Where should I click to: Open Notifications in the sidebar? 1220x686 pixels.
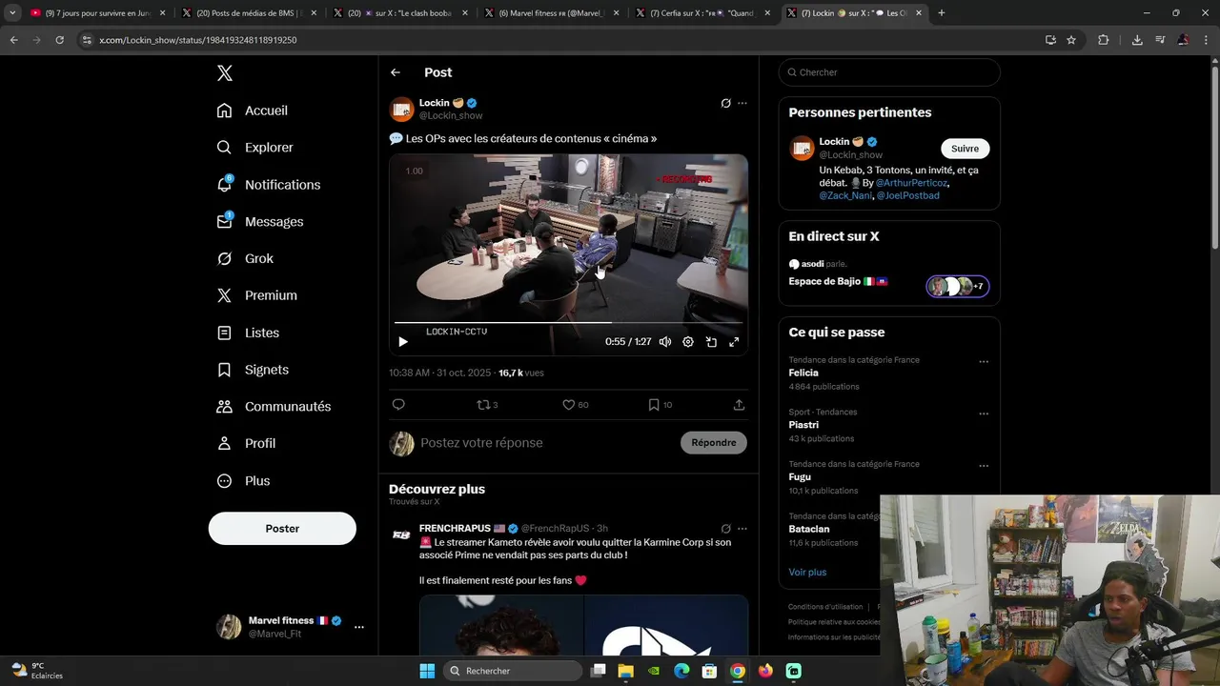(x=269, y=185)
